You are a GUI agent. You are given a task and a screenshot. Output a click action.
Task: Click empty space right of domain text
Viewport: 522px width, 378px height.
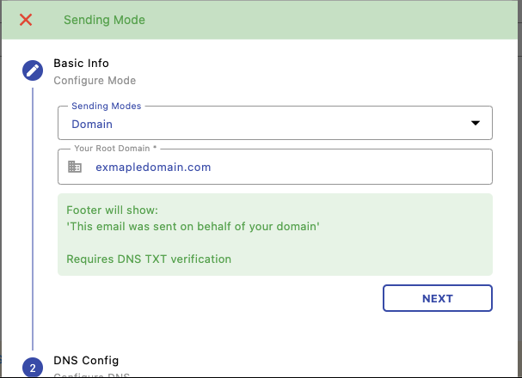pos(361,168)
